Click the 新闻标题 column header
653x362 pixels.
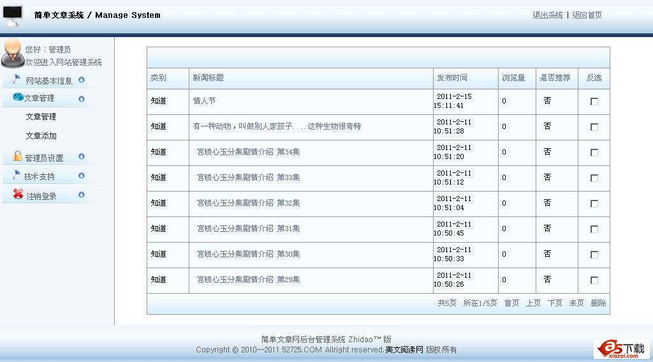coord(209,78)
